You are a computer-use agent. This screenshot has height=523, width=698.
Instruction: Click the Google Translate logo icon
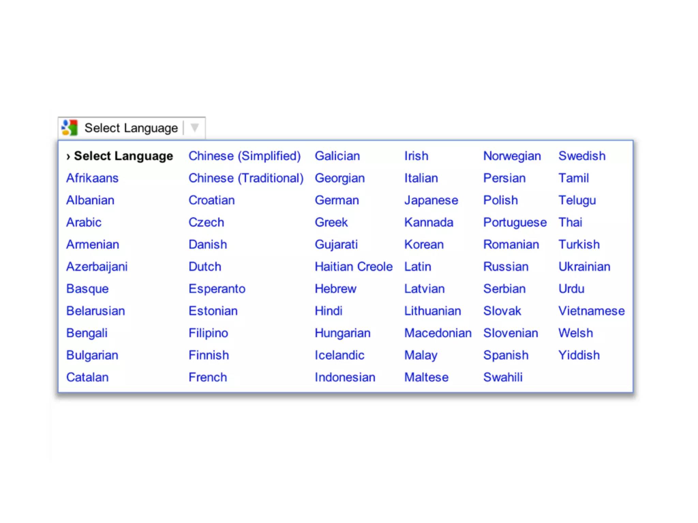tap(70, 128)
